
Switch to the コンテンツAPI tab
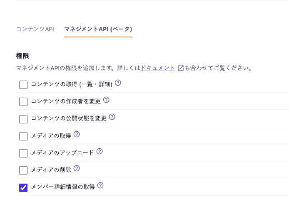pos(35,29)
